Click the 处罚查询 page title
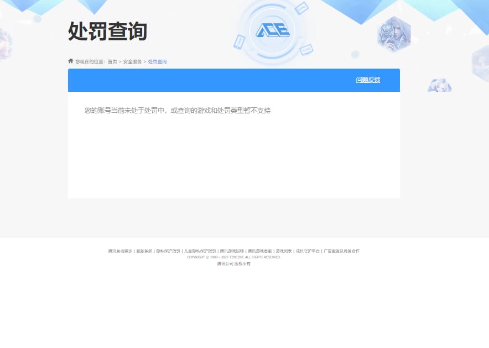This screenshot has height=348, width=489. (106, 32)
